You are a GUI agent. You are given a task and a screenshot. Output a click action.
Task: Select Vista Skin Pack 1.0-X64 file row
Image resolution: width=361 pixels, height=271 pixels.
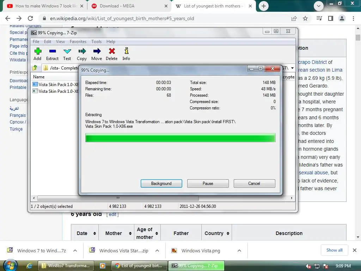[55, 91]
